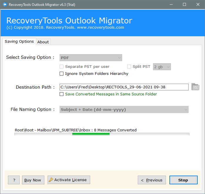Open the 2 gb split size dropdown
This screenshot has height=194, width=205.
162,67
